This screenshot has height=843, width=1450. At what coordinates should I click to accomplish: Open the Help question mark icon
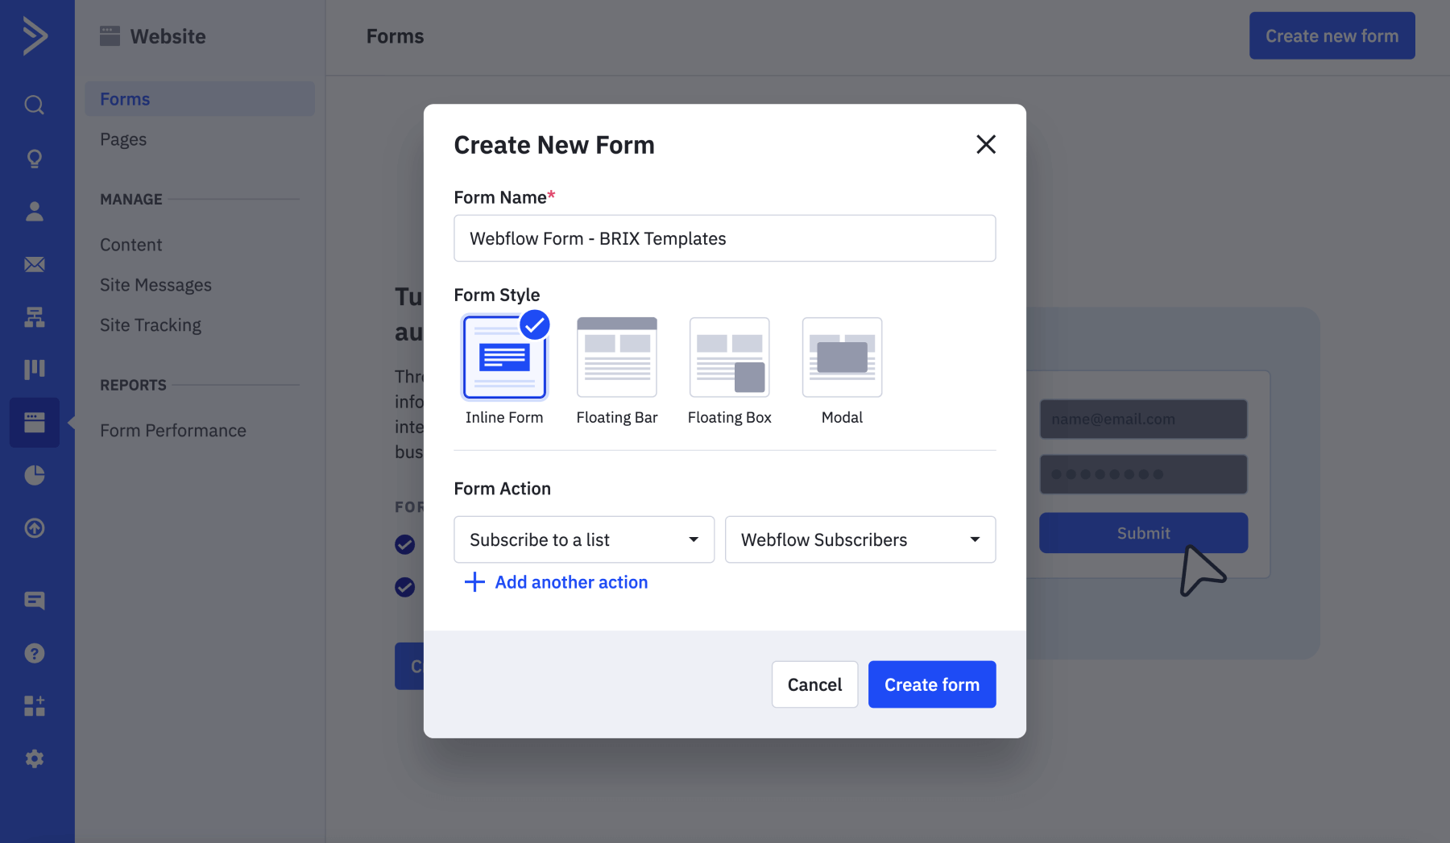pos(35,653)
